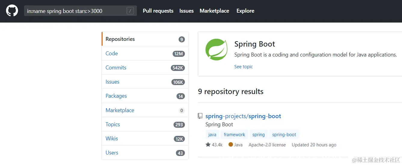Click the See topic link
The image size is (402, 165).
(244, 67)
